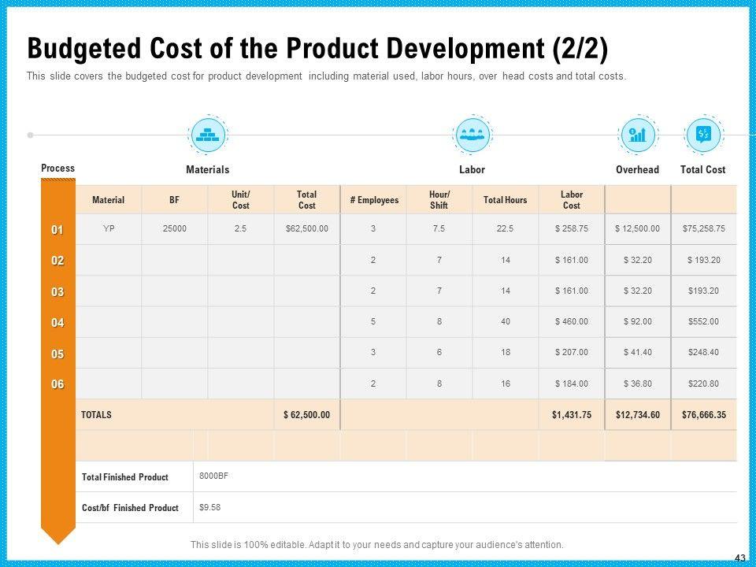Viewport: 756px width, 567px height.
Task: Click the Materials section heading
Action: coord(207,170)
